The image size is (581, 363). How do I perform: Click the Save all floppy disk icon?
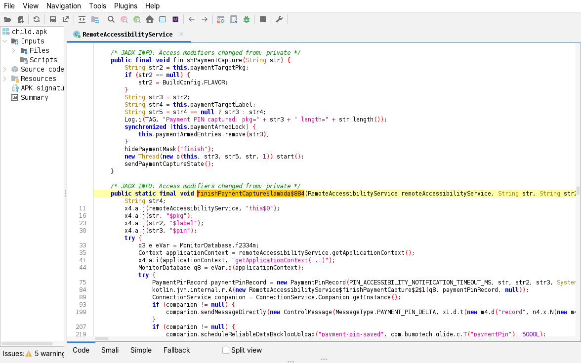[x=52, y=20]
